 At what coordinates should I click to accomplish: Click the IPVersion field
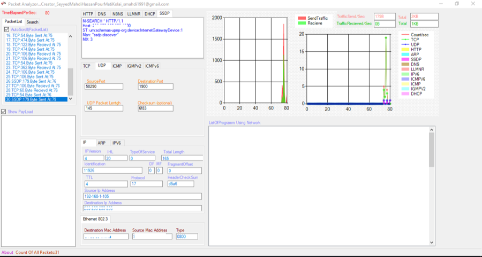[x=94, y=158]
